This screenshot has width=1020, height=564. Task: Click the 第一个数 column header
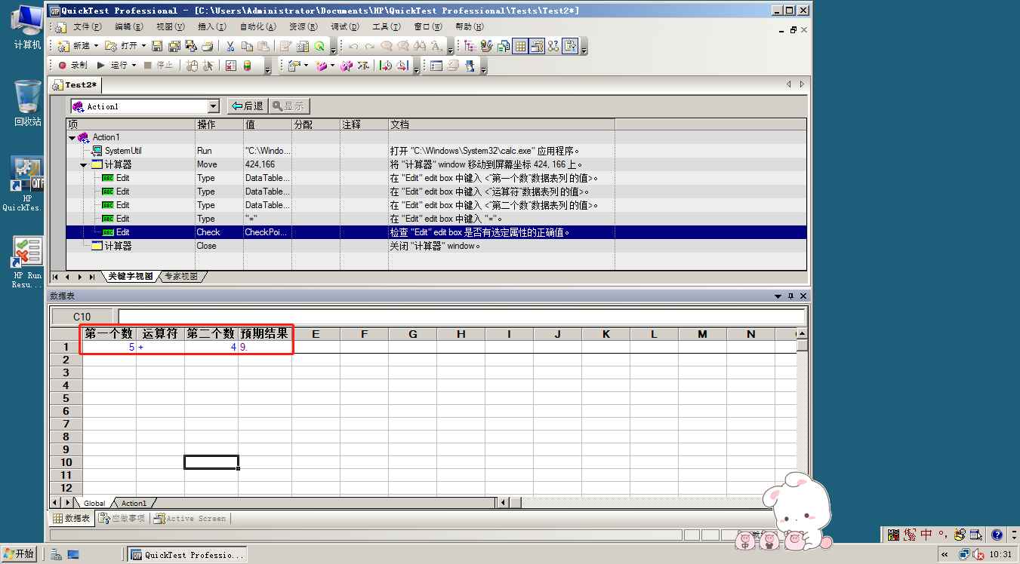click(109, 333)
